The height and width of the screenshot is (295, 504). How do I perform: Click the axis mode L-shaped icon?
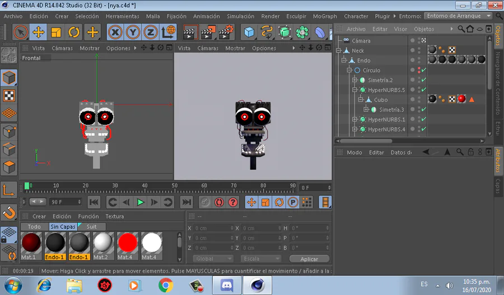pyautogui.click(x=9, y=190)
